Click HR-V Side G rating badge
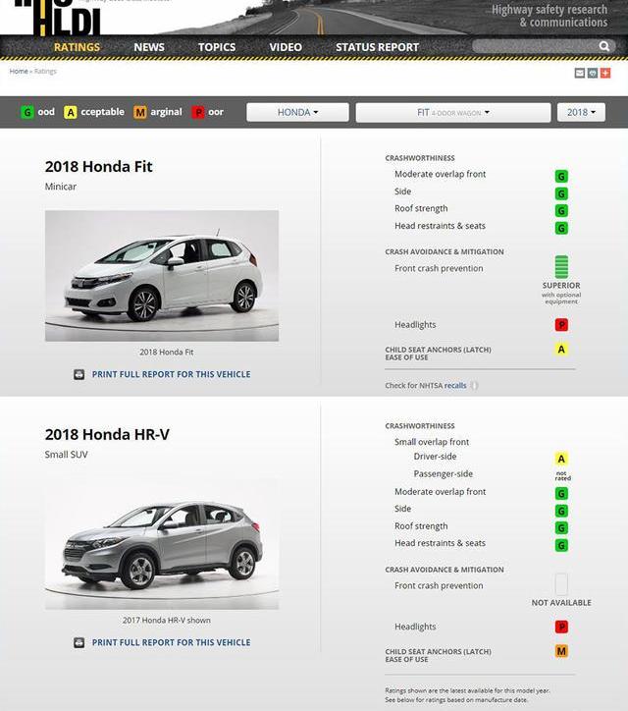The height and width of the screenshot is (711, 628). click(x=561, y=511)
